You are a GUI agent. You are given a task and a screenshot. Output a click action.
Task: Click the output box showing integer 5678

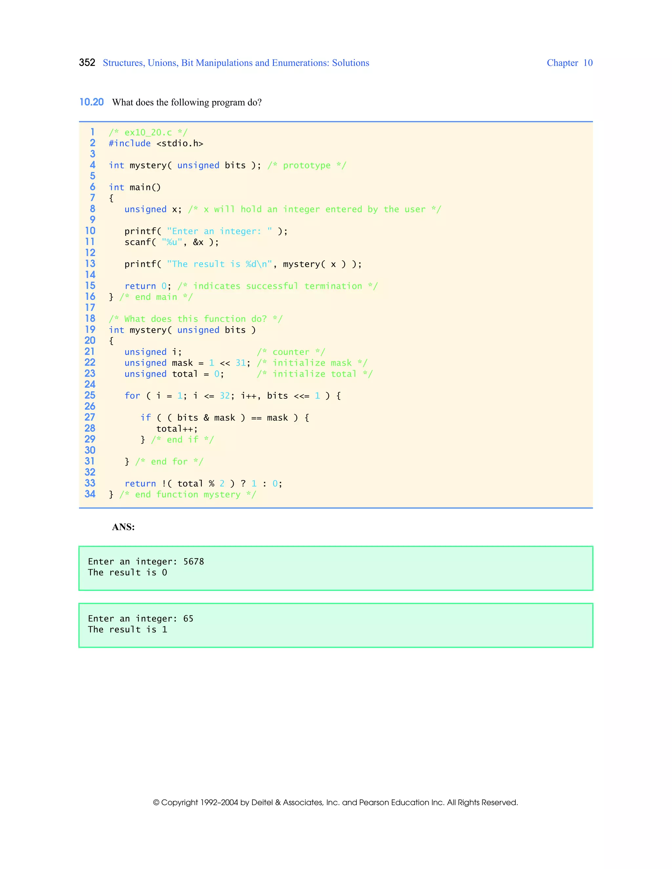click(x=336, y=568)
